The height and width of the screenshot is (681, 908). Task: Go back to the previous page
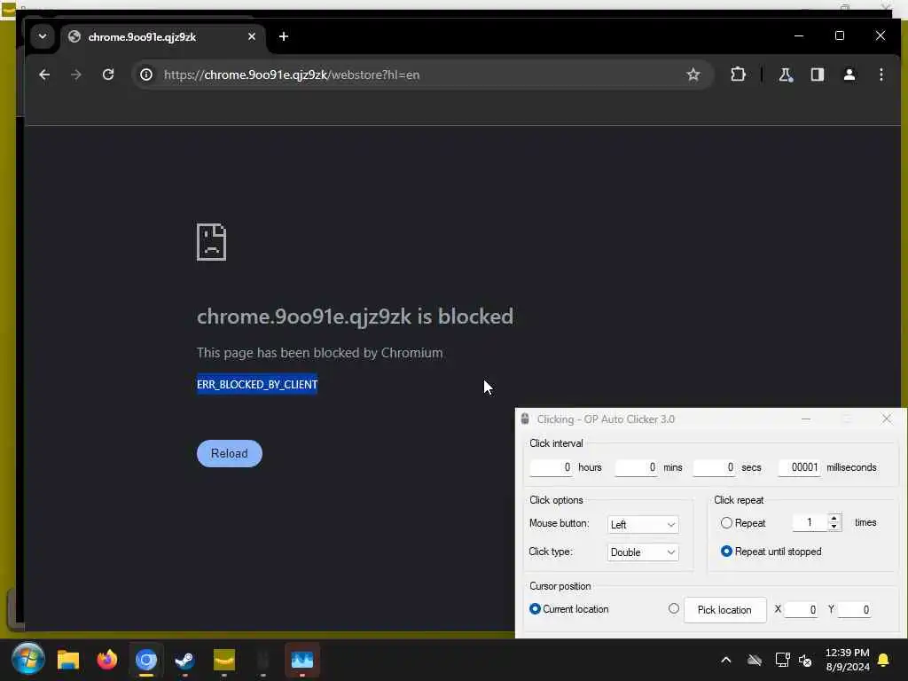(44, 74)
